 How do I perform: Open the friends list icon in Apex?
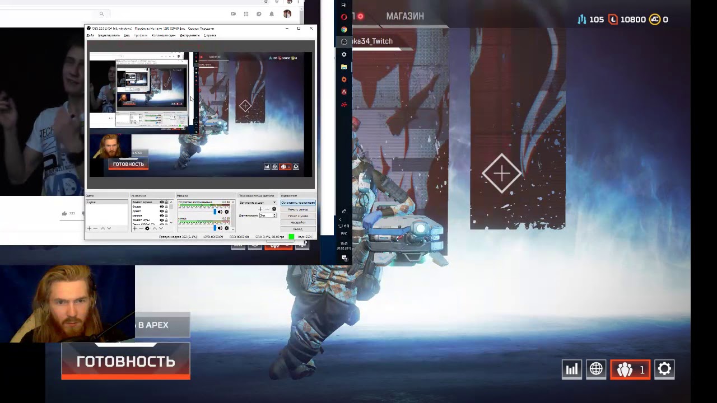[630, 369]
